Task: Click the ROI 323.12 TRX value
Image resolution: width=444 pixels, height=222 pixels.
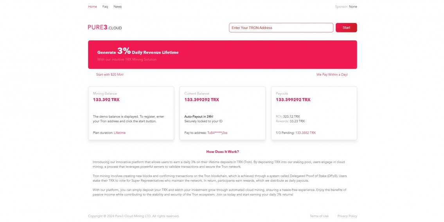Action: (291, 116)
